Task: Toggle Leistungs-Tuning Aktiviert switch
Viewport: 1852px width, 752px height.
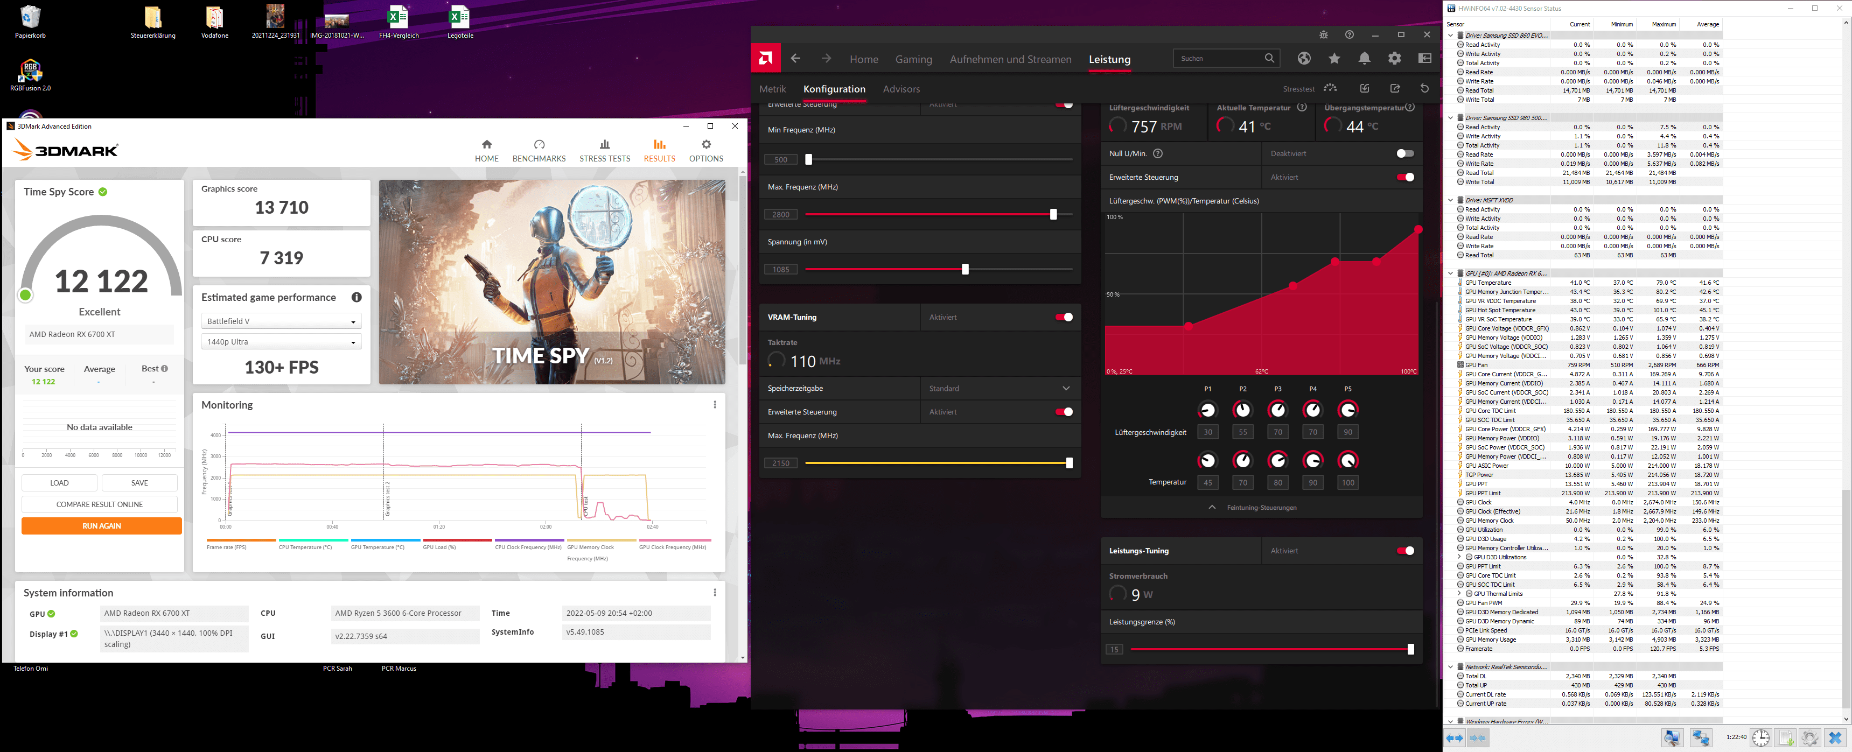Action: (1405, 551)
